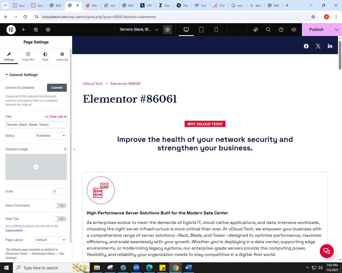Switch to the 'best' Google browser tab
Viewport: 342px width, 273px height.
click(x=255, y=5)
